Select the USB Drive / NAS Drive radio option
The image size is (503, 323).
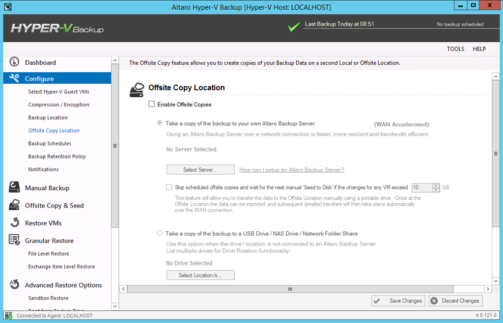(x=160, y=233)
